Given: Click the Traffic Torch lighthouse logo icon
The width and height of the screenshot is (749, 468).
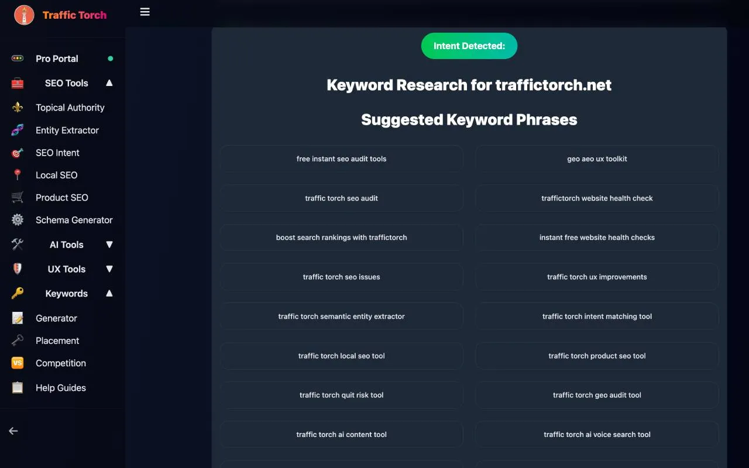Looking at the screenshot, I should pos(24,15).
